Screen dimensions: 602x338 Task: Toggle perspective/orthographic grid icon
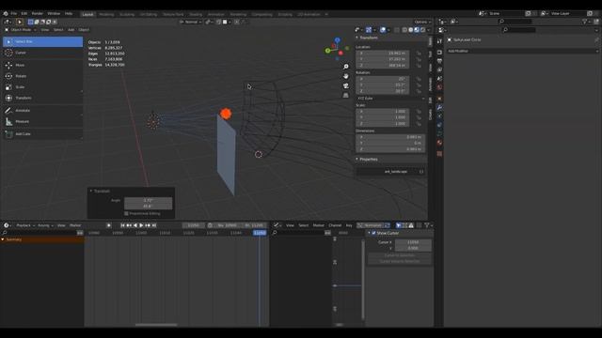(345, 95)
